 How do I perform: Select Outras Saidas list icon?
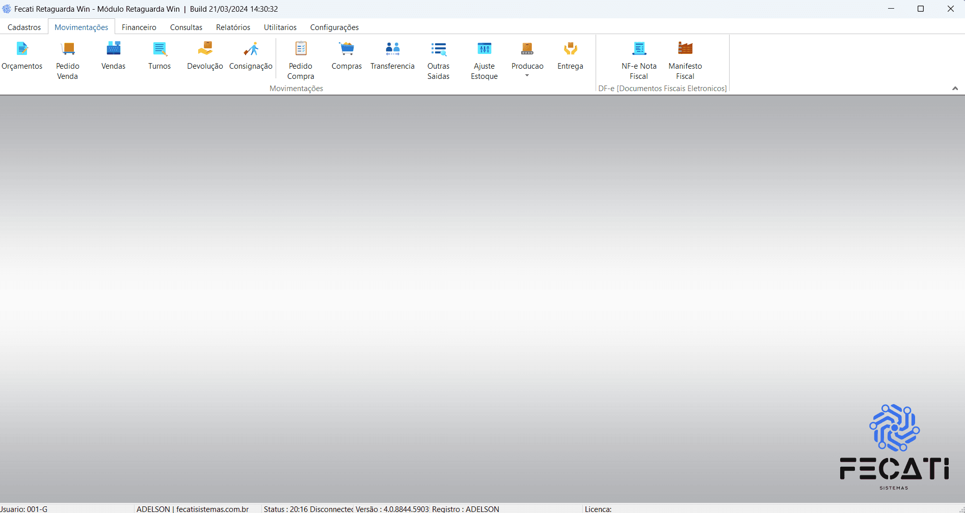coord(438,49)
